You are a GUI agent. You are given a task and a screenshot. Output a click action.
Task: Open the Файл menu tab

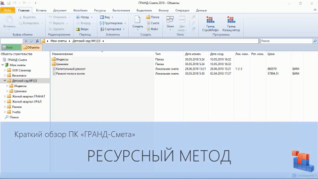(x=7, y=10)
